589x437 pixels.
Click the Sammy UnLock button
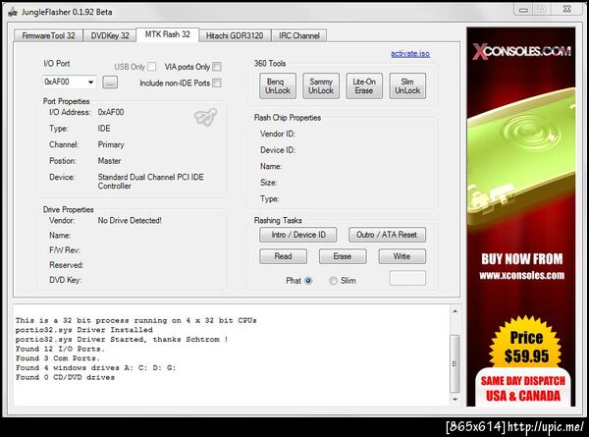[321, 86]
